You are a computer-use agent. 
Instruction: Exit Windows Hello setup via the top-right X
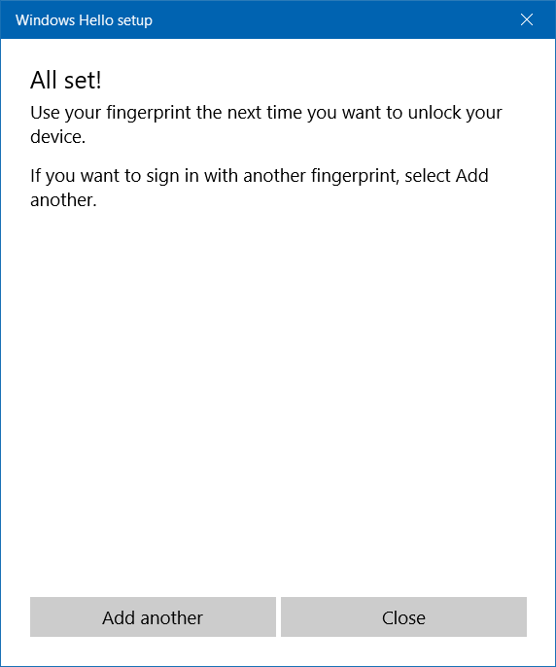(527, 19)
